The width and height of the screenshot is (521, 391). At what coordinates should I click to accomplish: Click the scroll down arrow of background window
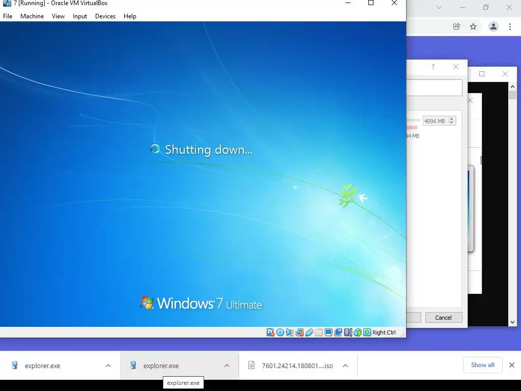512,322
